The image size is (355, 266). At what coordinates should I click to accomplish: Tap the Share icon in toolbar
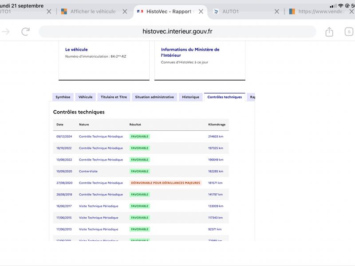[x=329, y=31]
